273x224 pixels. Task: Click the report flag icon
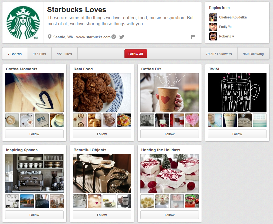point(193,37)
